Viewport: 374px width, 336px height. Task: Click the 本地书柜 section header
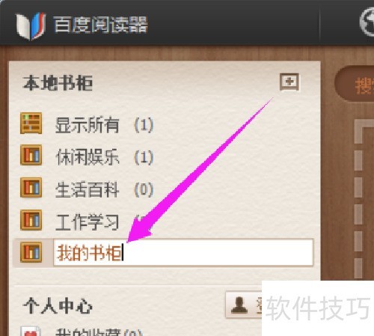pos(58,83)
